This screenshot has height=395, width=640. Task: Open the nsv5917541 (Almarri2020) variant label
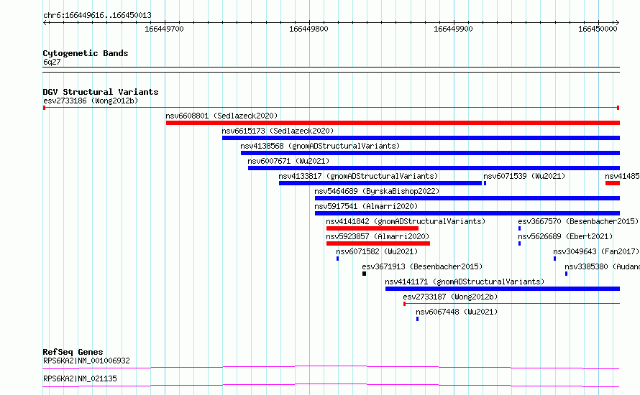click(366, 206)
